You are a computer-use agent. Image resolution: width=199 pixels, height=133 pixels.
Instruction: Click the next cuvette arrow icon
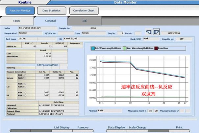(x=157, y=32)
